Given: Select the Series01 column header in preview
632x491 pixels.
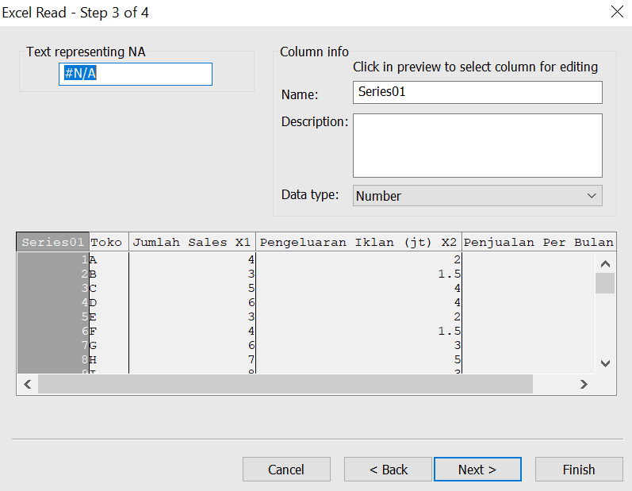Looking at the screenshot, I should tap(52, 242).
